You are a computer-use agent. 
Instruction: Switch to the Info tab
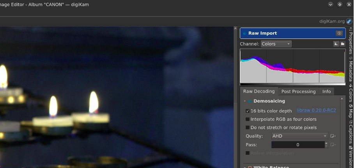point(326,91)
